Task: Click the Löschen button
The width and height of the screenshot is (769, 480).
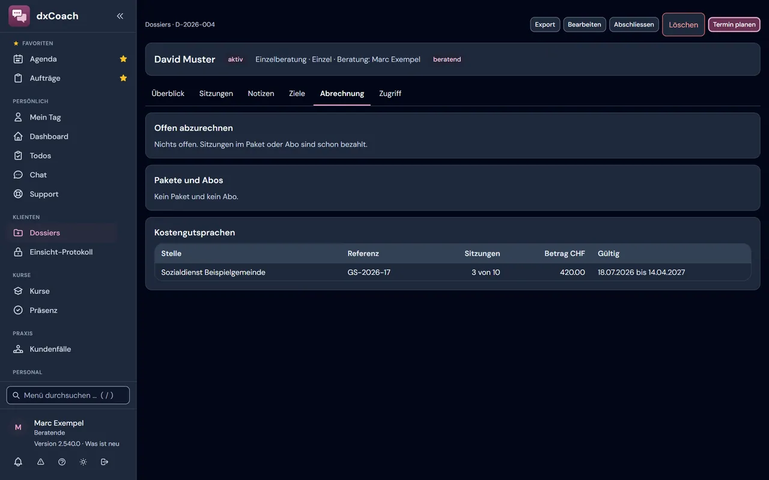Action: [x=684, y=25]
